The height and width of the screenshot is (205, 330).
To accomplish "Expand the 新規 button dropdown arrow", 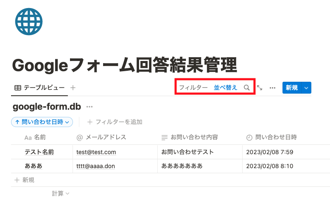I will click(x=306, y=88).
